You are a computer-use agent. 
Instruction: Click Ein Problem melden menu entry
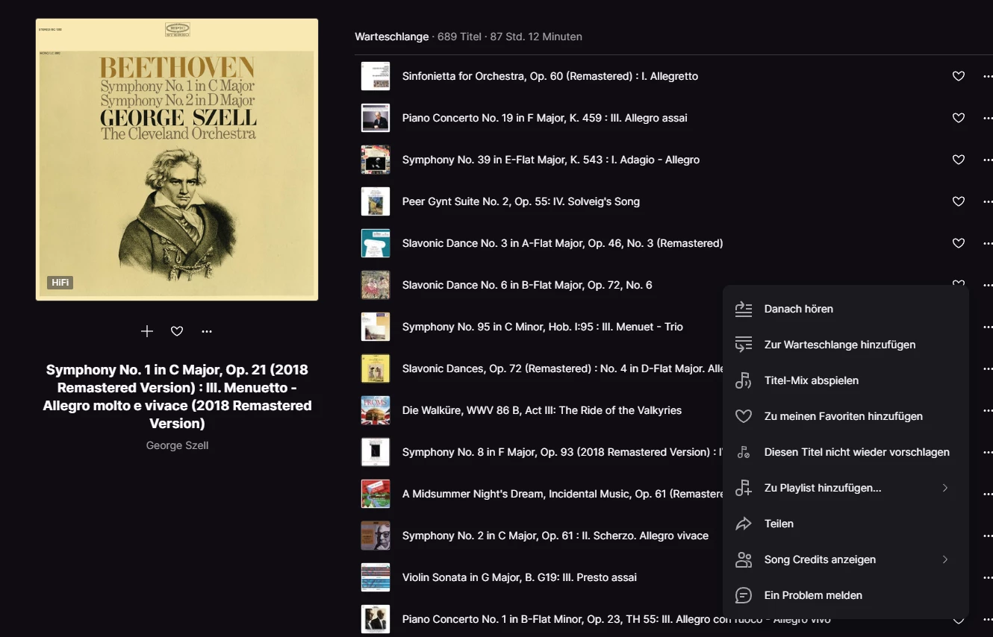tap(846, 595)
